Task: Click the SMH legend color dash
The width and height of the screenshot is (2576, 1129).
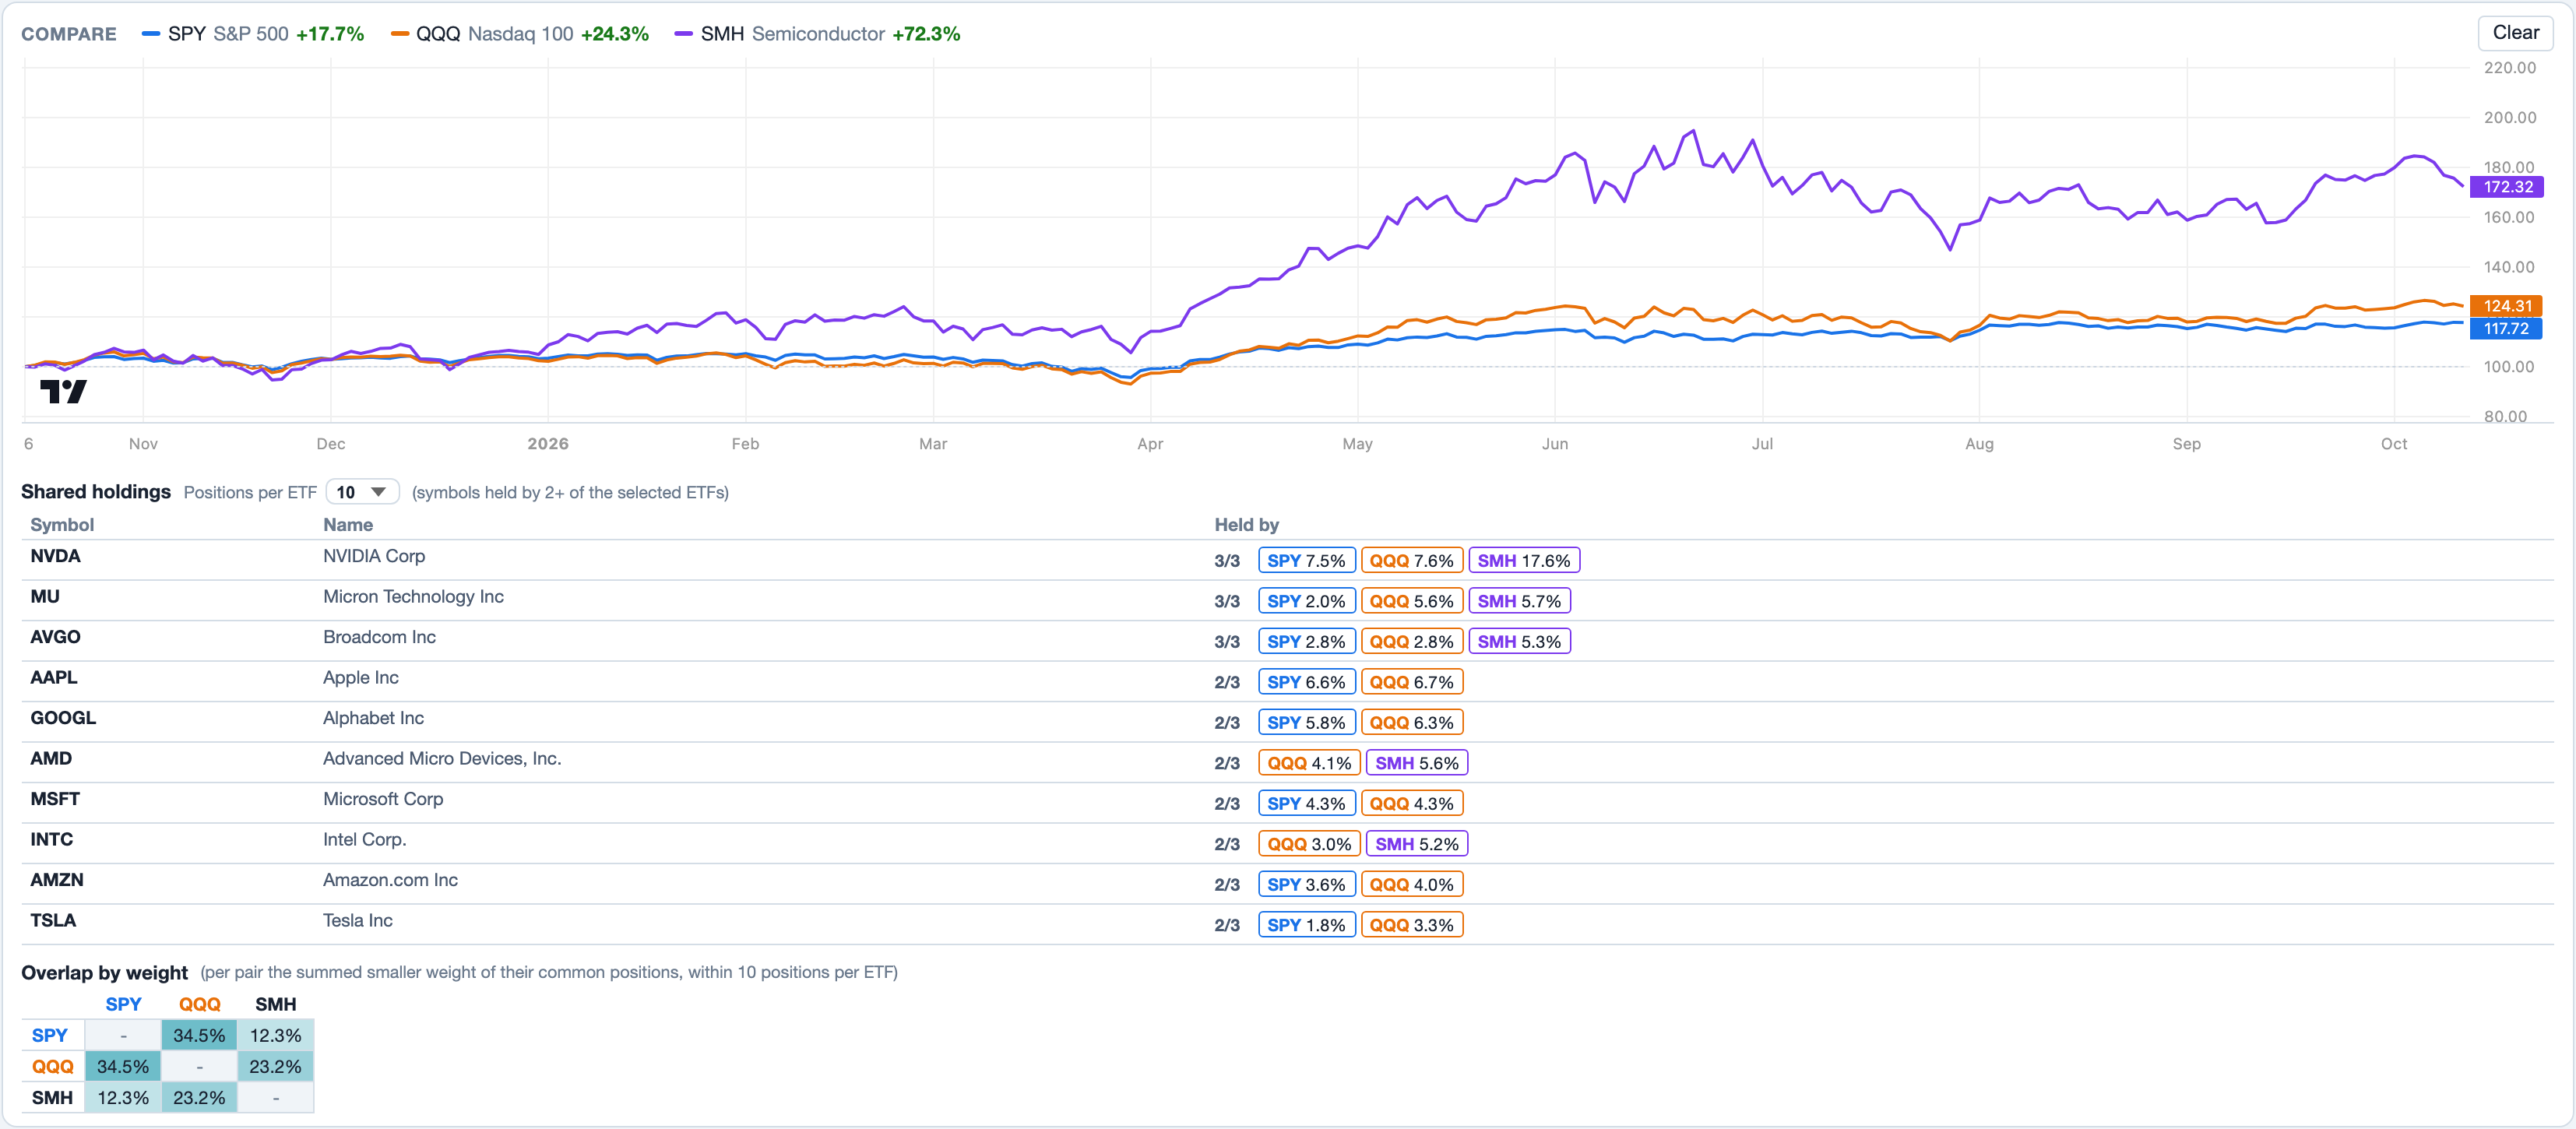Action: (683, 34)
